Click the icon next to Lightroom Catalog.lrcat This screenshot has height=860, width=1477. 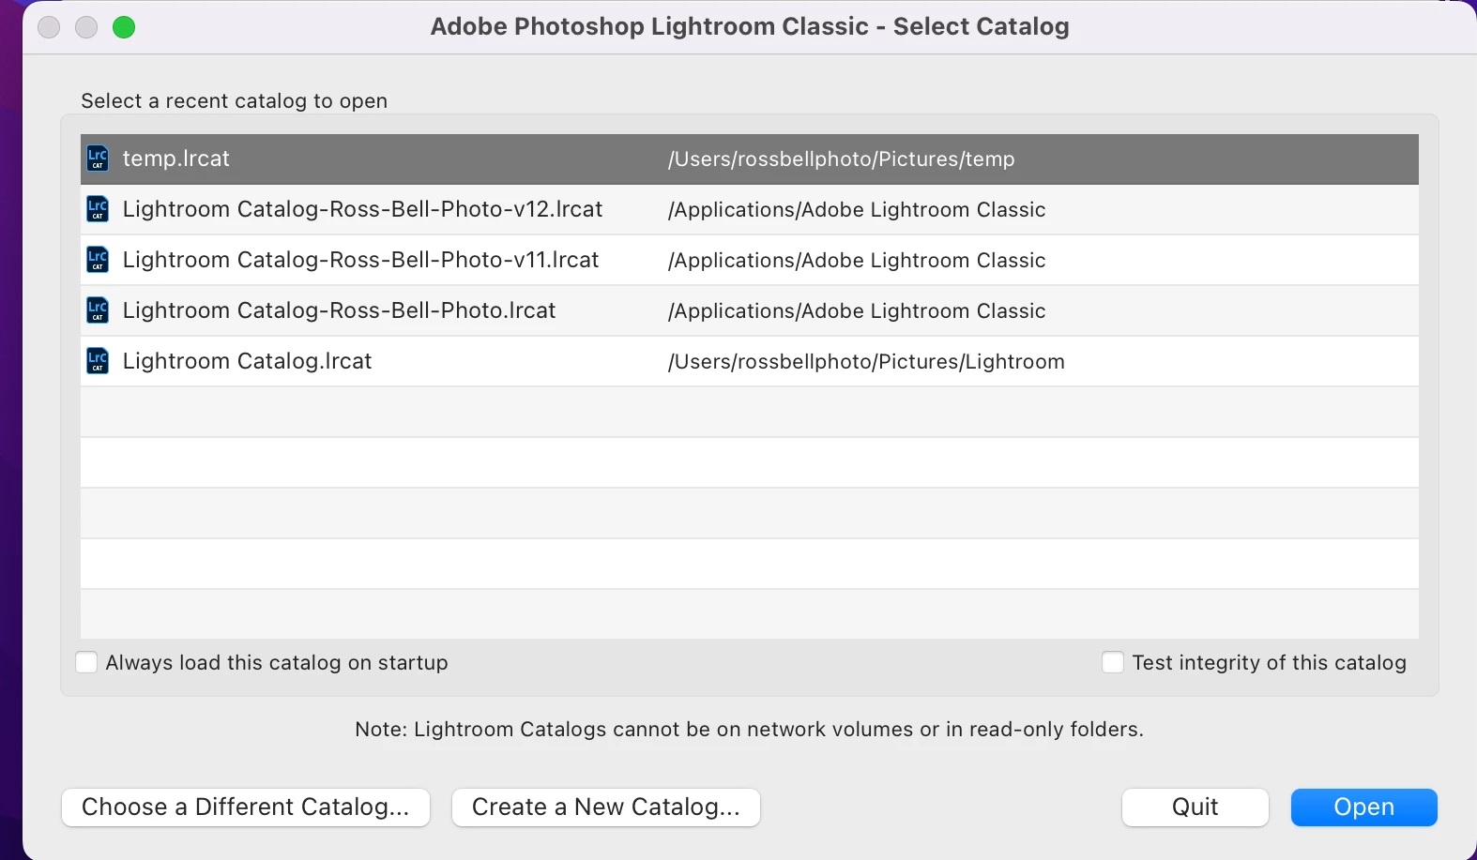[98, 361]
